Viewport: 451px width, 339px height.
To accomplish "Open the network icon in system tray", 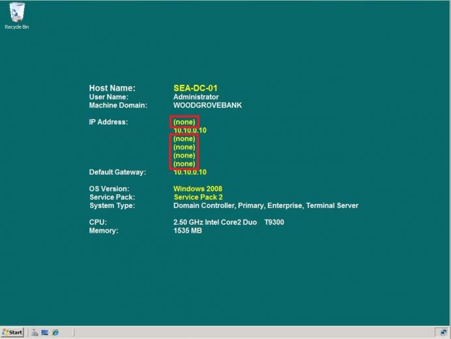I will (x=443, y=332).
